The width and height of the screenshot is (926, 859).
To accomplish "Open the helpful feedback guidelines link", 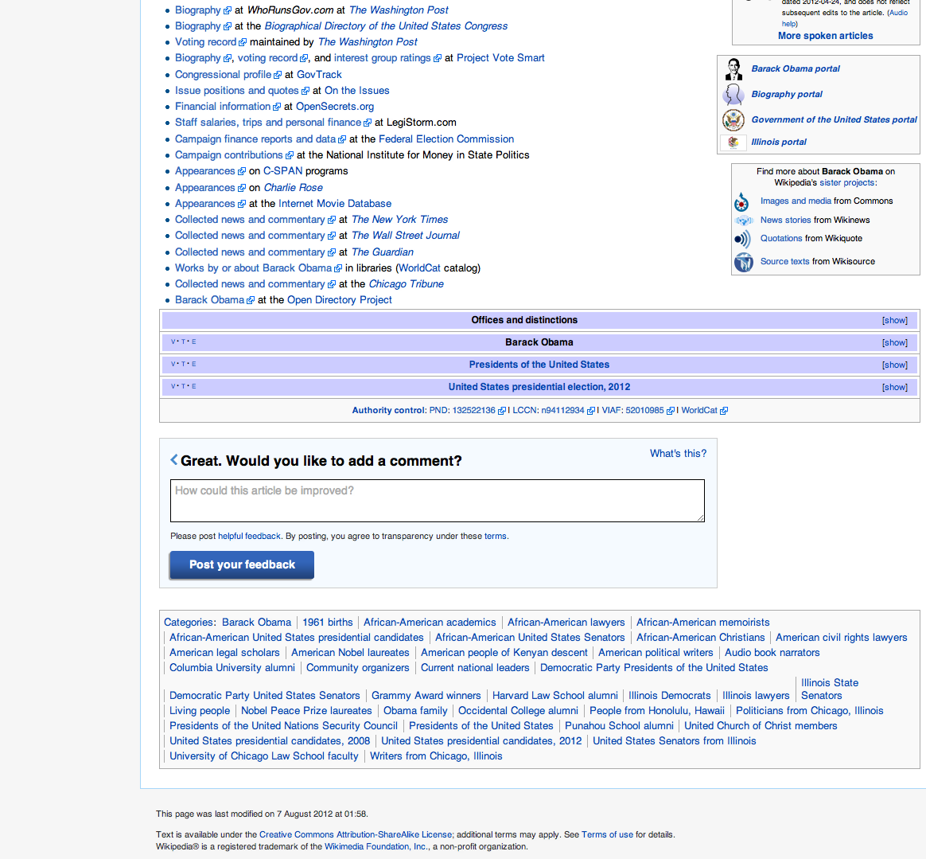I will point(249,537).
